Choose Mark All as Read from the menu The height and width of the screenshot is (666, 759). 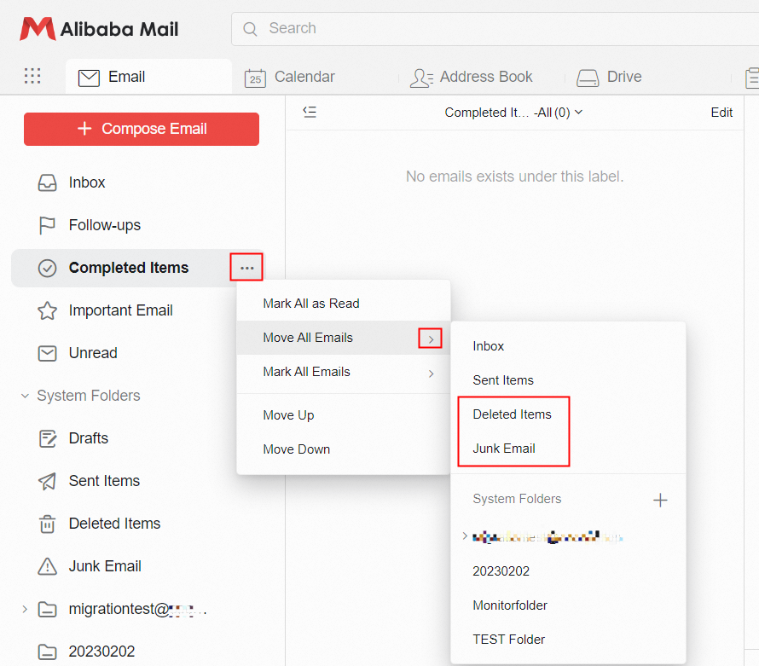[x=312, y=303]
